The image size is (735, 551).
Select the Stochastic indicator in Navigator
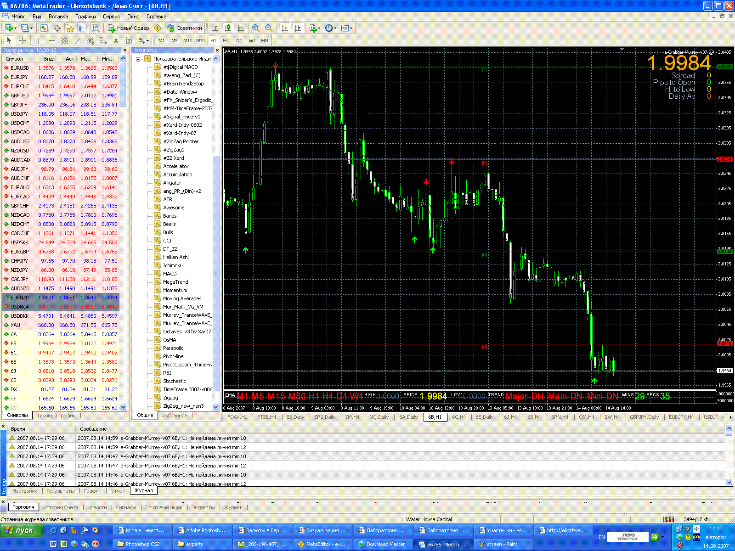click(x=174, y=381)
